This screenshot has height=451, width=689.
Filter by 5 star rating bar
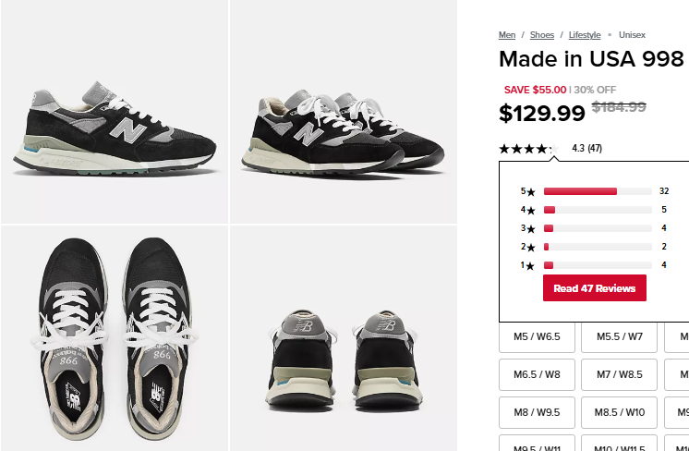point(598,191)
